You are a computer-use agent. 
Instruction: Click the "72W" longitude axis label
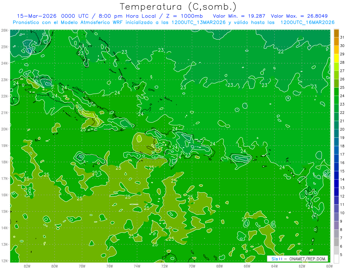click(x=164, y=266)
